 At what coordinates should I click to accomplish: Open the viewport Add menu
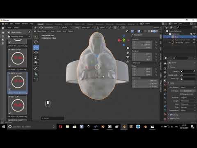(x=64, y=31)
